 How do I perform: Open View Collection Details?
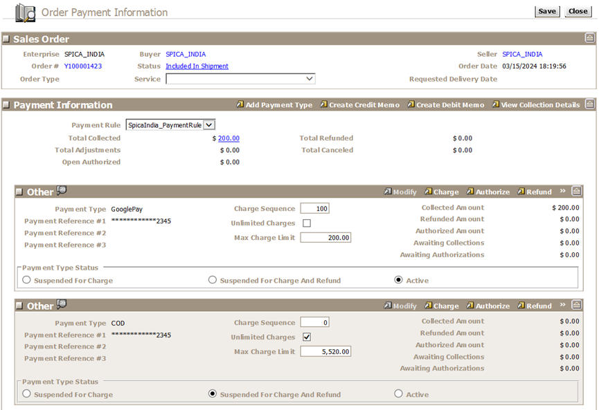click(540, 105)
